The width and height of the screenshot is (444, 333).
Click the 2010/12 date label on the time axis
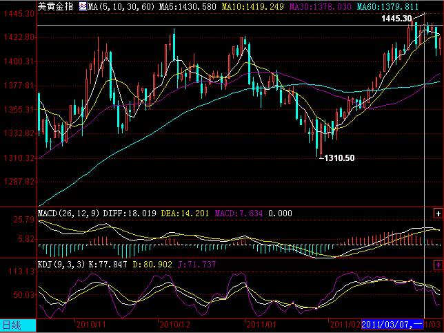click(x=174, y=325)
